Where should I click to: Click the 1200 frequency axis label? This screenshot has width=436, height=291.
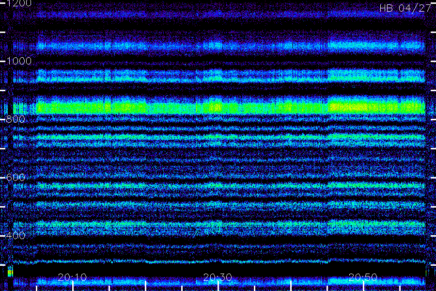(19, 3)
